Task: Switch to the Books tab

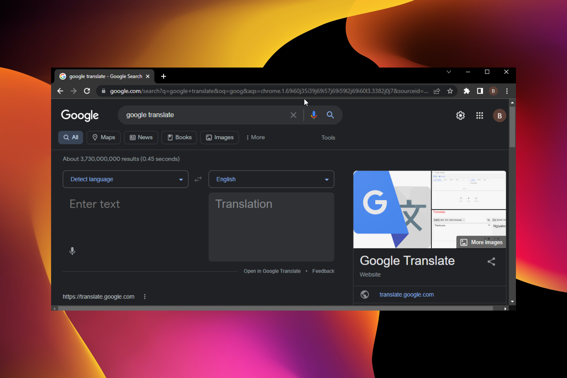Action: 179,137
